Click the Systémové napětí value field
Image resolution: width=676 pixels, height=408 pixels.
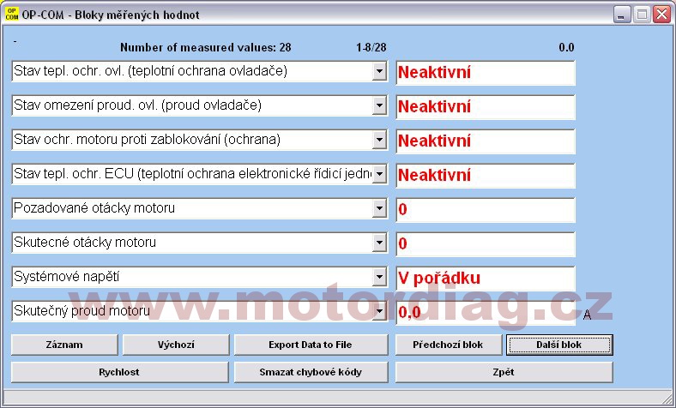tap(485, 279)
